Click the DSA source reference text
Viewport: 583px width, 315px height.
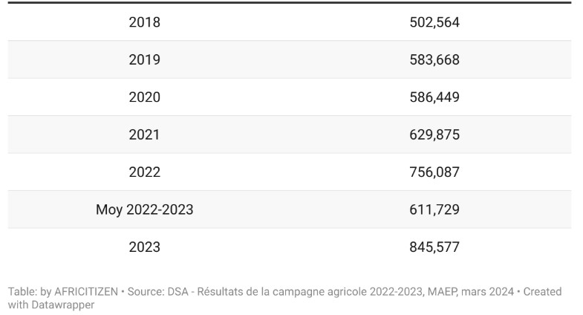pyautogui.click(x=177, y=292)
